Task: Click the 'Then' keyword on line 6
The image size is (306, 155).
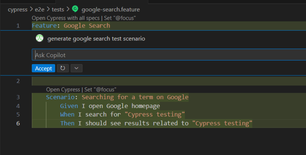Action: coord(67,123)
